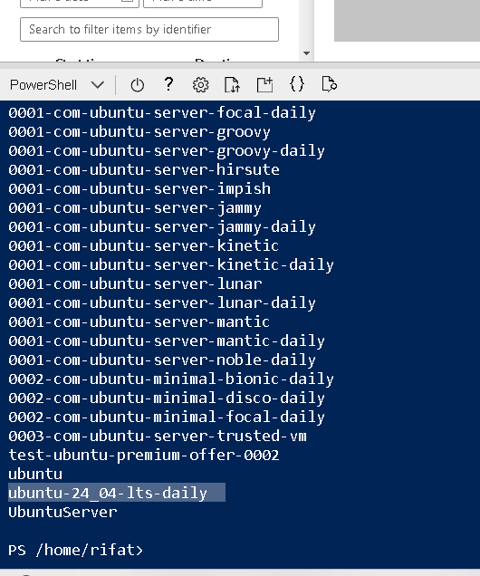The image size is (480, 576).
Task: Click 0001-com-ubuntu-server-jammy-daily line
Action: (162, 226)
